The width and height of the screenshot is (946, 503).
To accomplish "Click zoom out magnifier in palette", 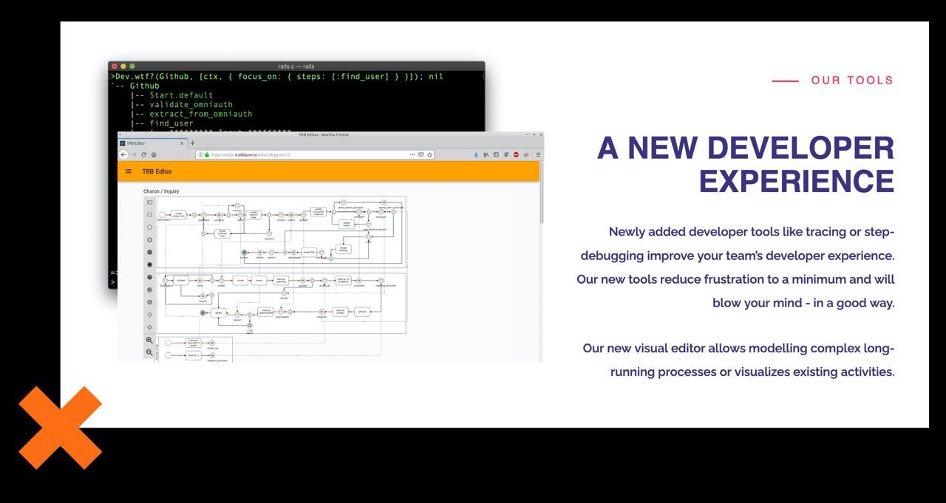I will click(x=149, y=352).
